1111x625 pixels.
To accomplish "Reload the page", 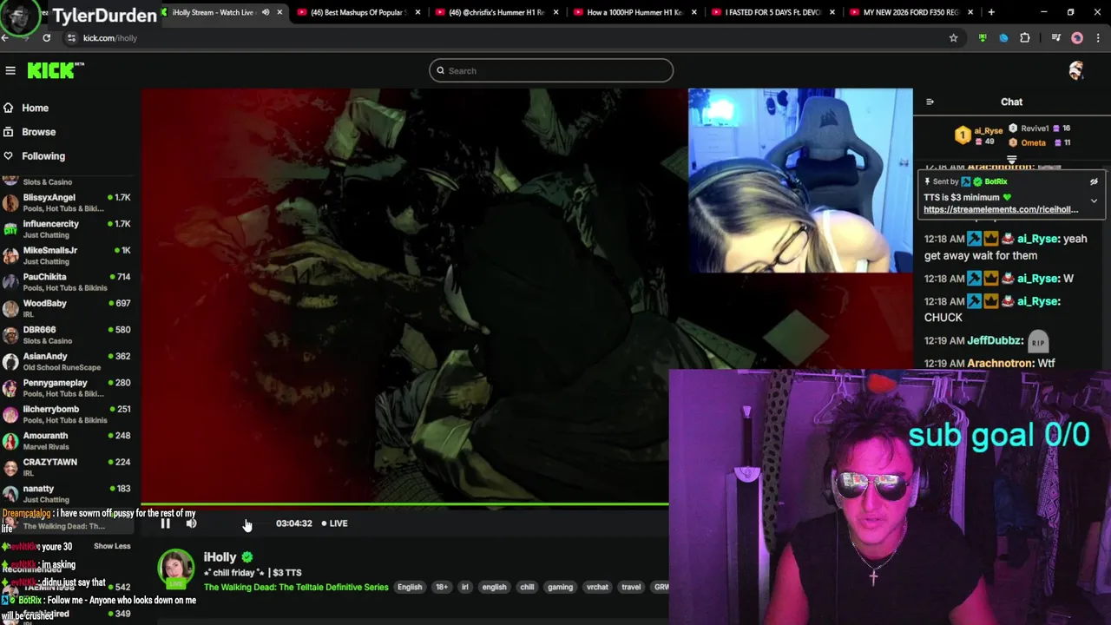I will pyautogui.click(x=46, y=38).
